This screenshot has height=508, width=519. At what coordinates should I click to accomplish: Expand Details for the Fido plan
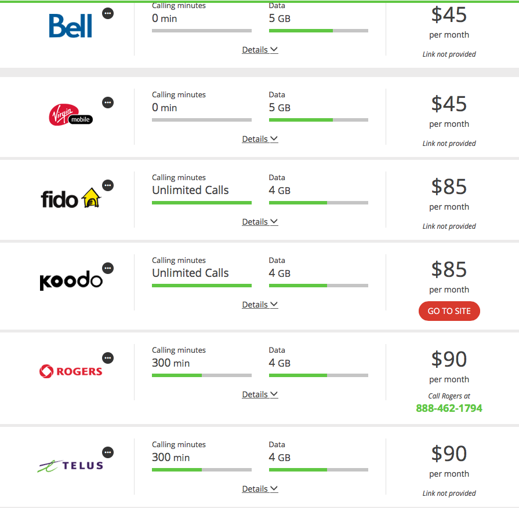pyautogui.click(x=260, y=222)
